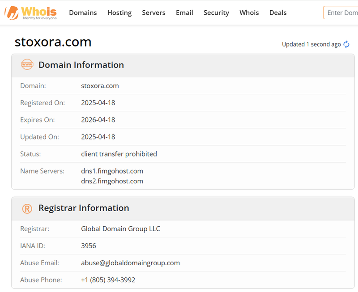358x292 pixels.
Task: Click the stoxora.com page heading
Action: (x=53, y=42)
